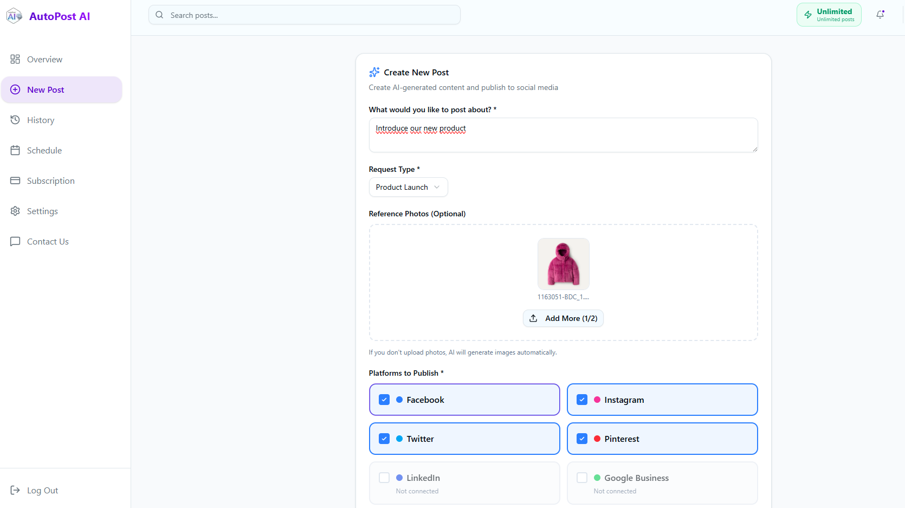The width and height of the screenshot is (905, 508).
Task: Select the pink jacket photo thumbnail
Action: [563, 264]
